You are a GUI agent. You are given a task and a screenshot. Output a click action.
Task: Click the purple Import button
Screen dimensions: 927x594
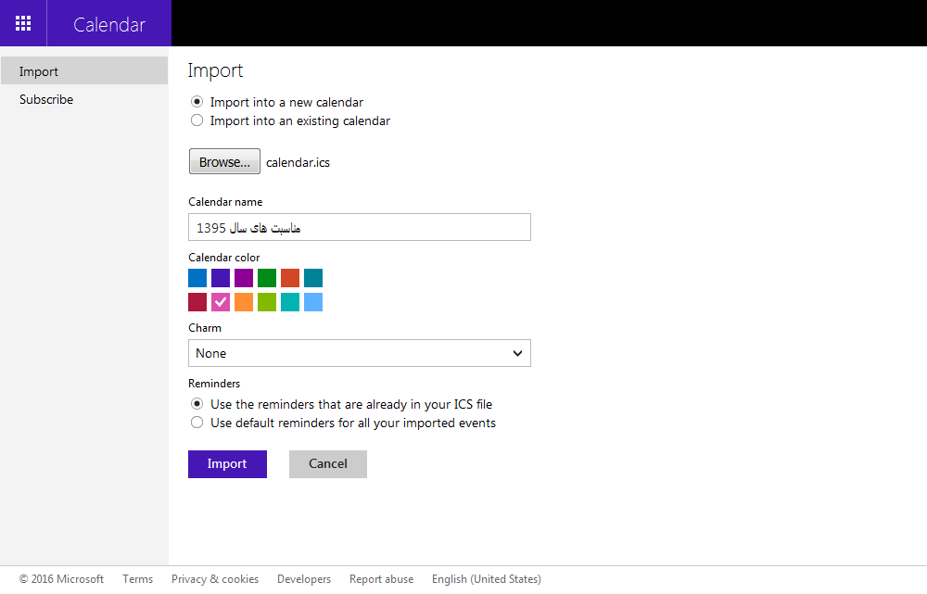tap(228, 464)
